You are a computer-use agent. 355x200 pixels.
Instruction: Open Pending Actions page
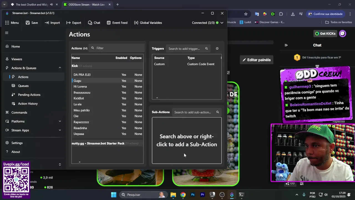coord(33,95)
